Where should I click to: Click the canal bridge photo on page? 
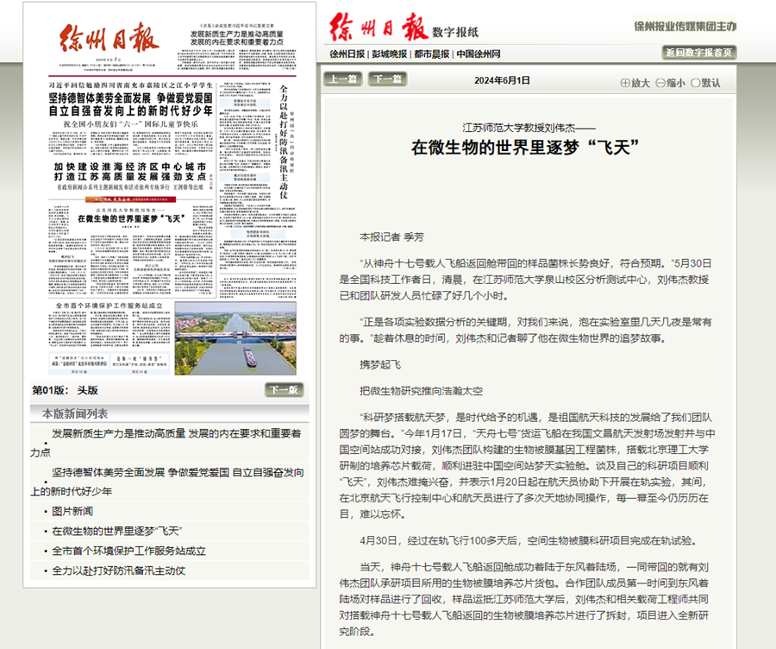(235, 337)
